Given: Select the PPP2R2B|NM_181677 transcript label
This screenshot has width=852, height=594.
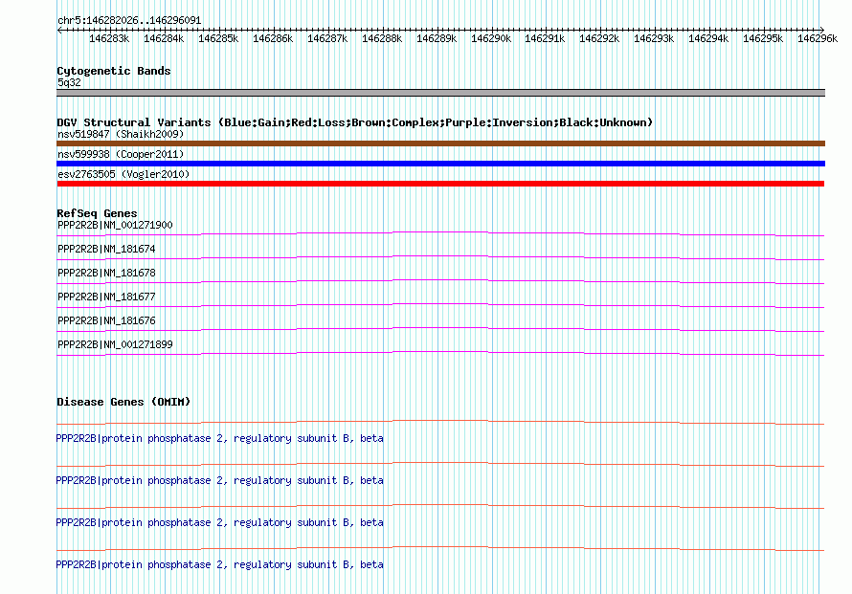Looking at the screenshot, I should coord(106,297).
